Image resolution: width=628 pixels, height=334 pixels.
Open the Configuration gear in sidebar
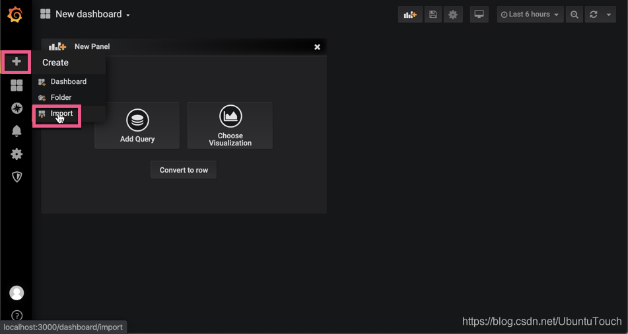tap(17, 154)
